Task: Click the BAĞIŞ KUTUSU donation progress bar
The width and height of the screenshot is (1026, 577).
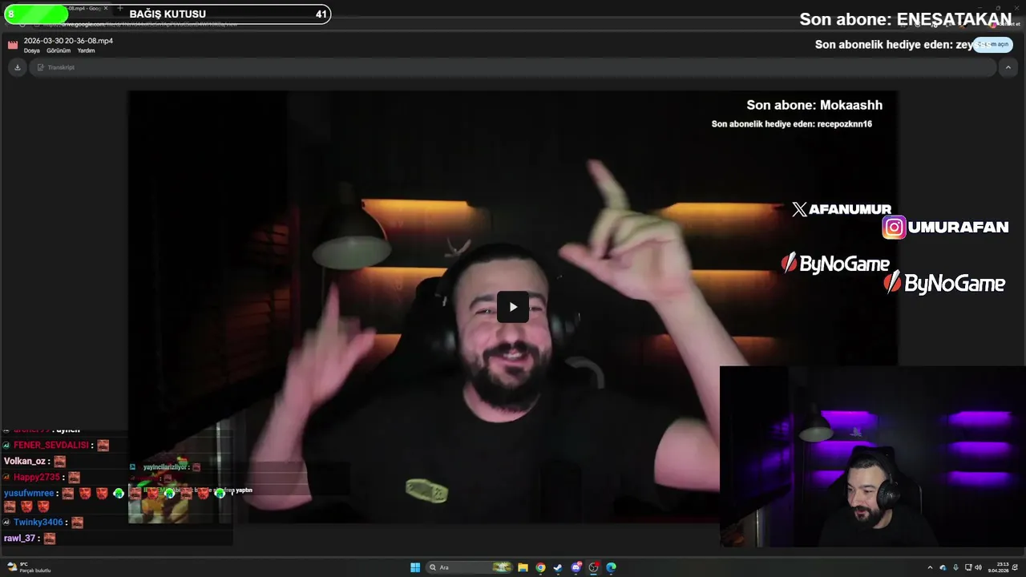Action: [x=168, y=14]
